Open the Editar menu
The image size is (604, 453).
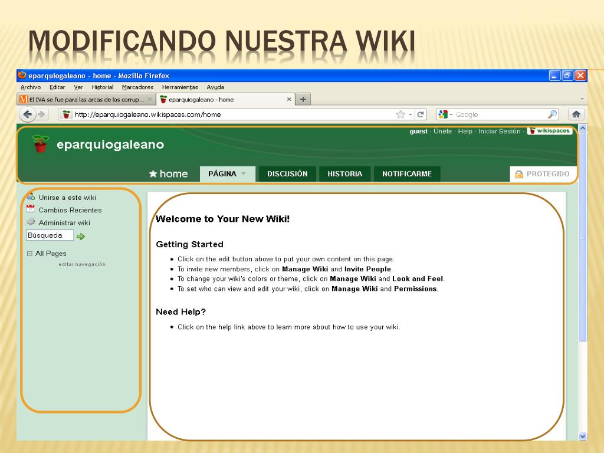(x=57, y=87)
